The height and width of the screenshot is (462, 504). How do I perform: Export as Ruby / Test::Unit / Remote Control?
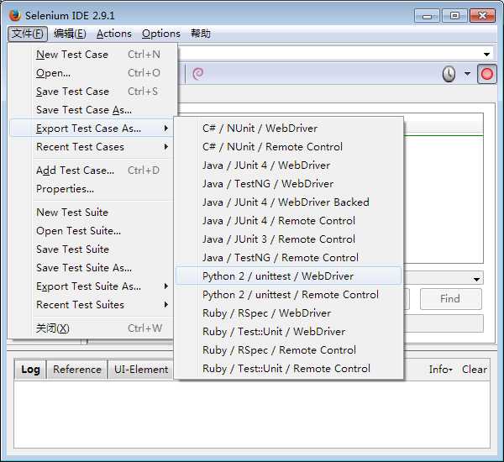tap(289, 369)
